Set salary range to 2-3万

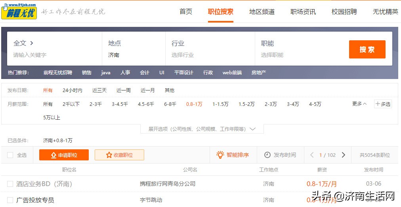point(271,104)
